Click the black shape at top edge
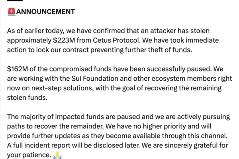 [15, 0]
